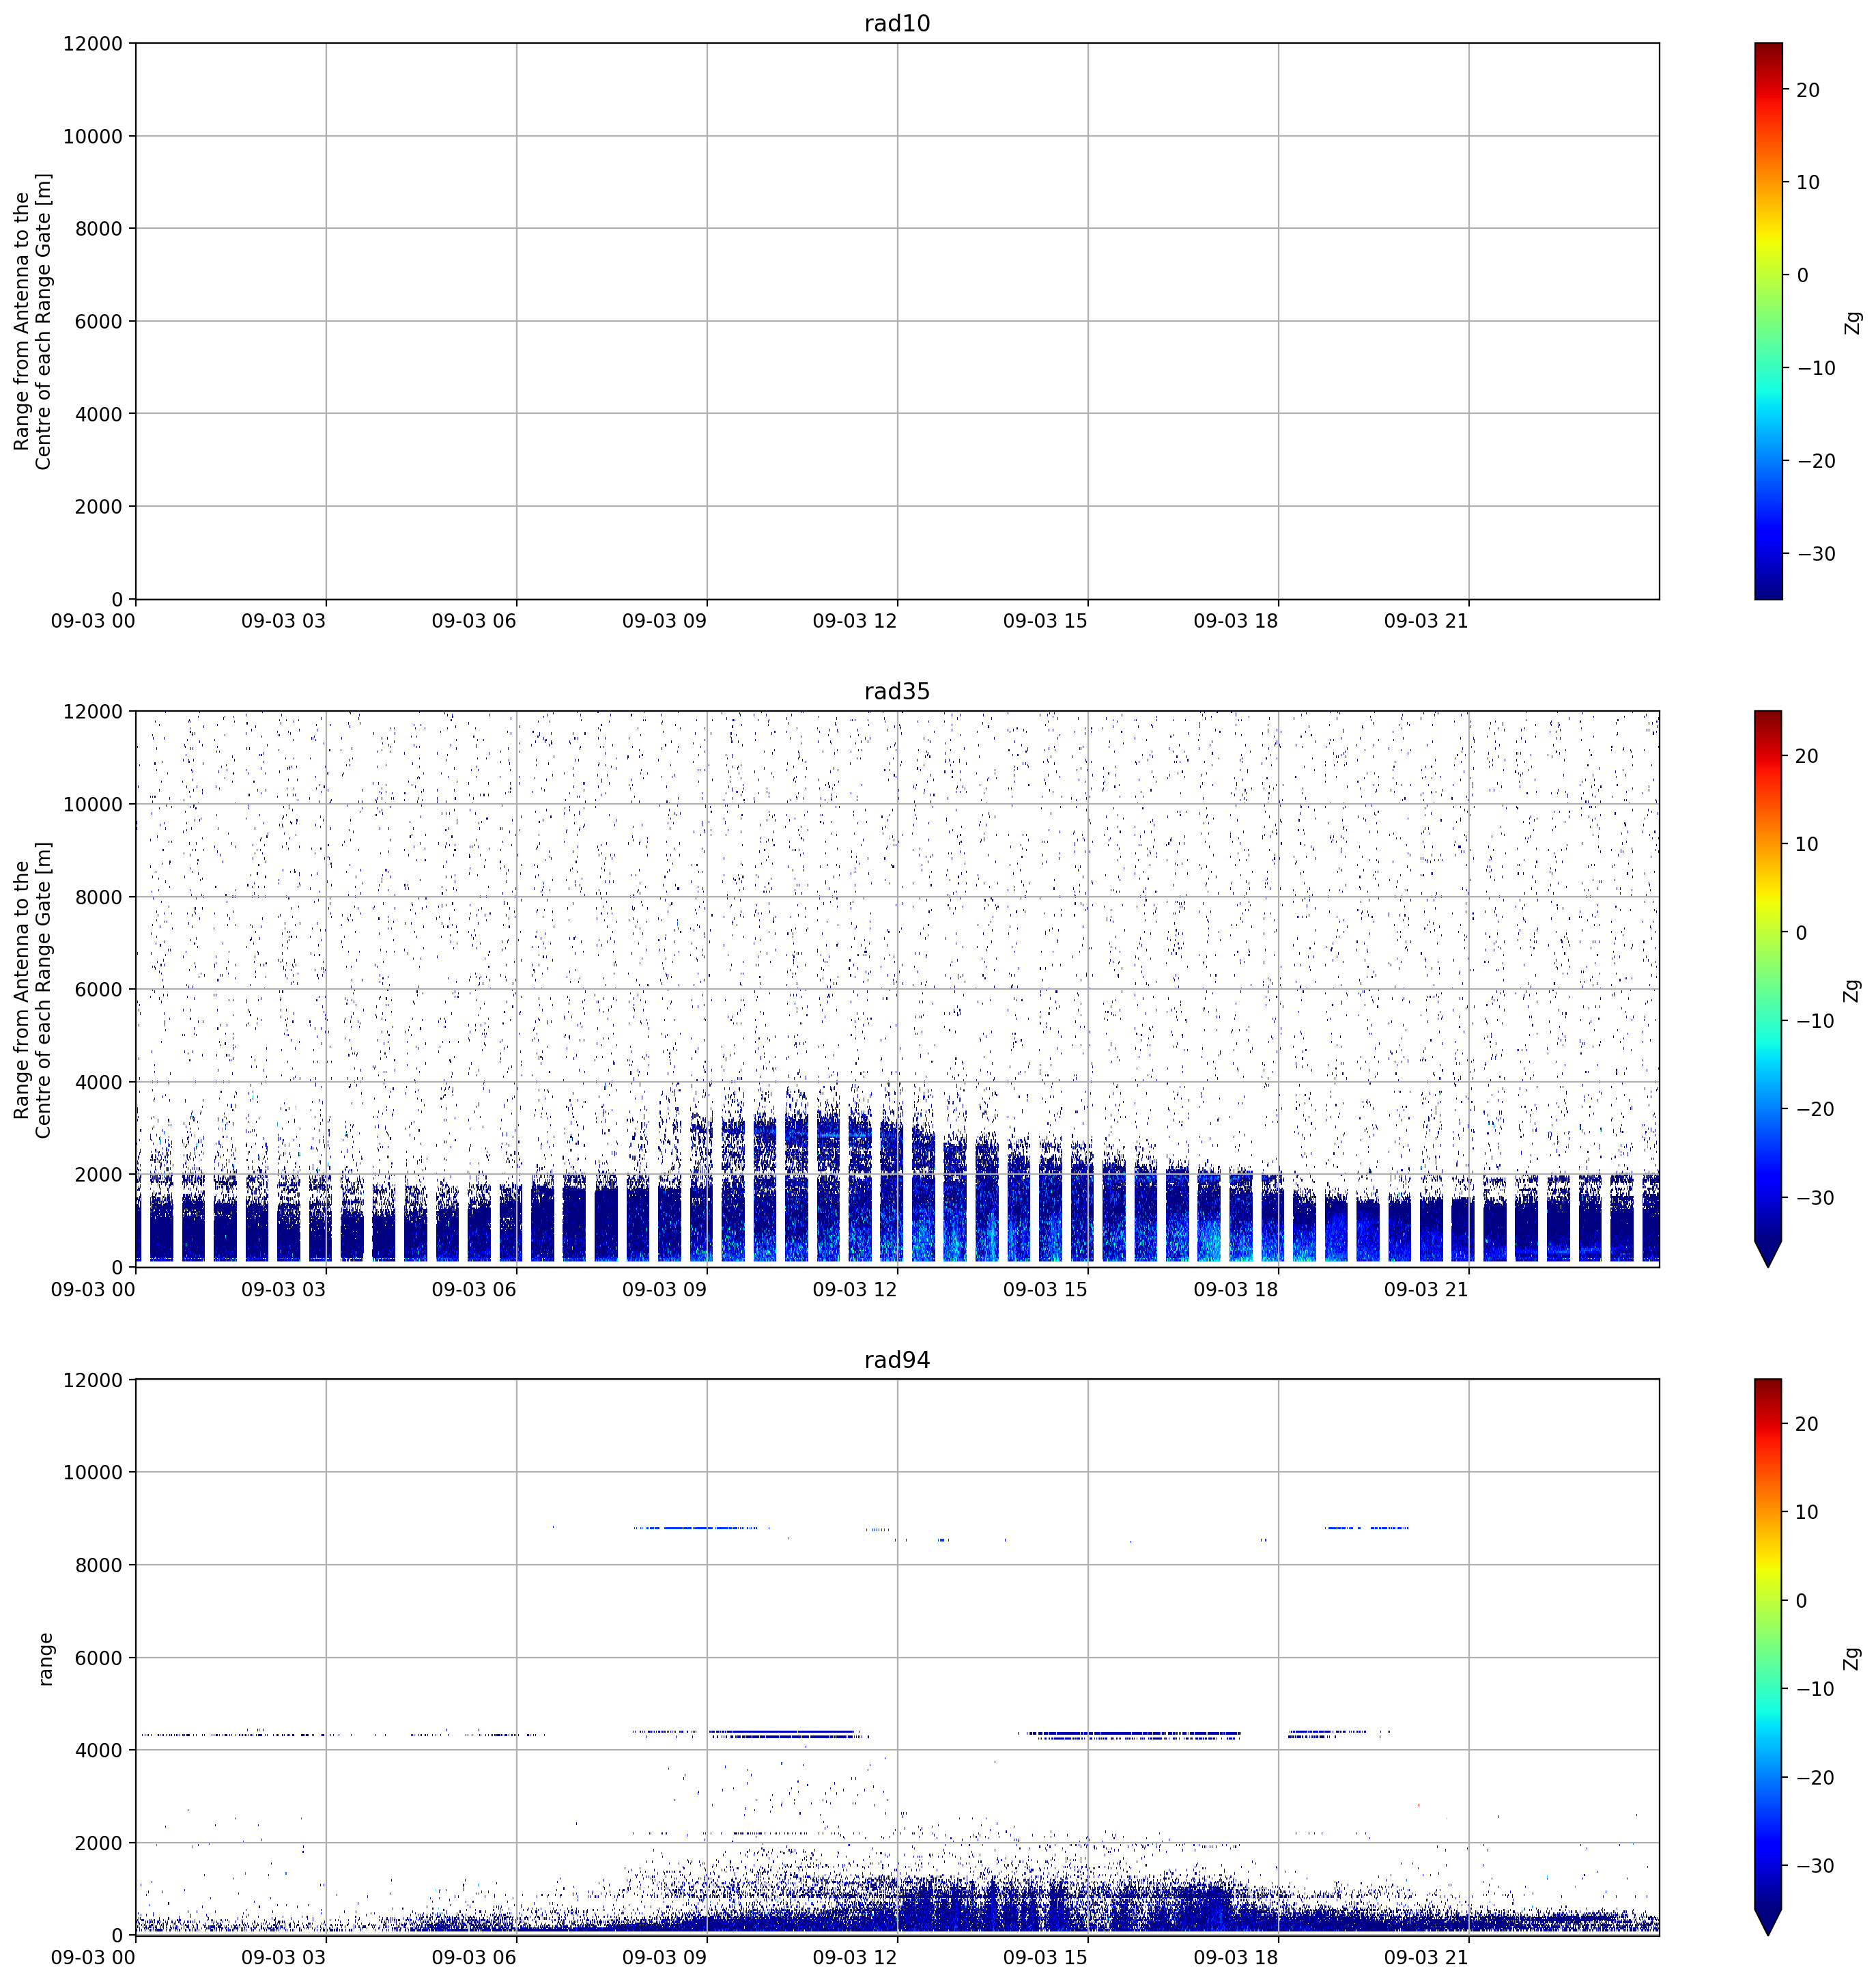
Task: Click the −30 tick on rad10 colorbar
Action: (x=1816, y=555)
